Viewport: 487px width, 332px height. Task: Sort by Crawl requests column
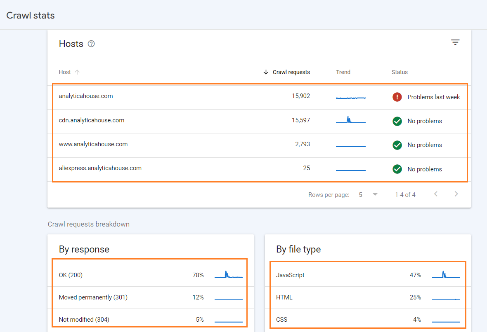286,72
